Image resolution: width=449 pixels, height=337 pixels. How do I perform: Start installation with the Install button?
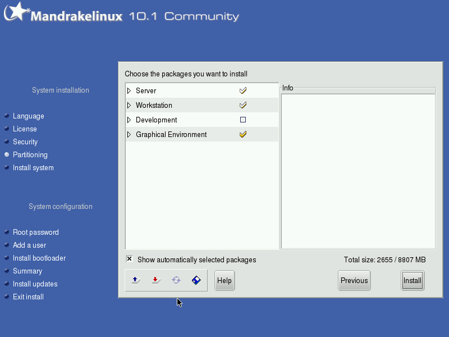(413, 280)
